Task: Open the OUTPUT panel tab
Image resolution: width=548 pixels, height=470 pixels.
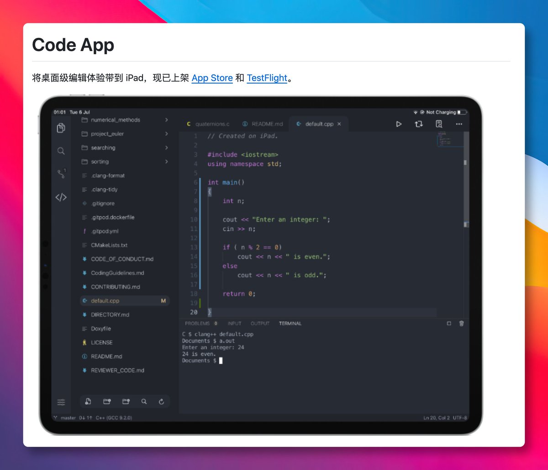Action: pos(260,324)
